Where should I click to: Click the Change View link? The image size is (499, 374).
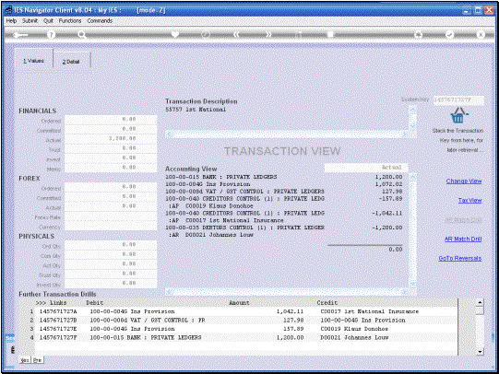point(464,181)
